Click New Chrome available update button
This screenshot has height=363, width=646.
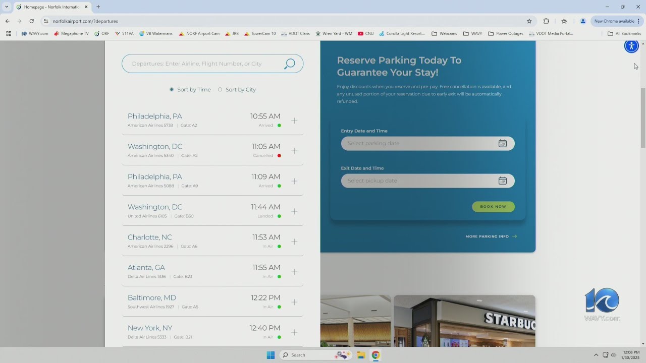click(614, 21)
